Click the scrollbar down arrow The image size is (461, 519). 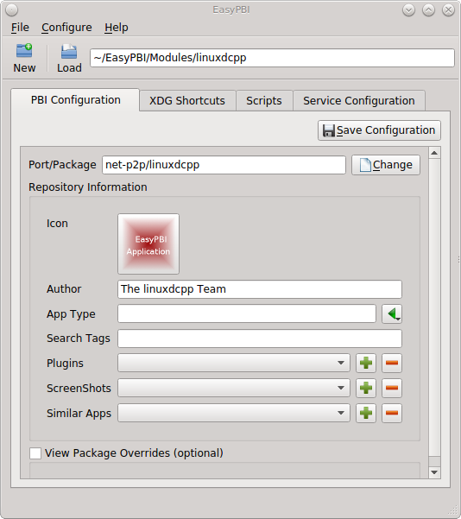(434, 472)
